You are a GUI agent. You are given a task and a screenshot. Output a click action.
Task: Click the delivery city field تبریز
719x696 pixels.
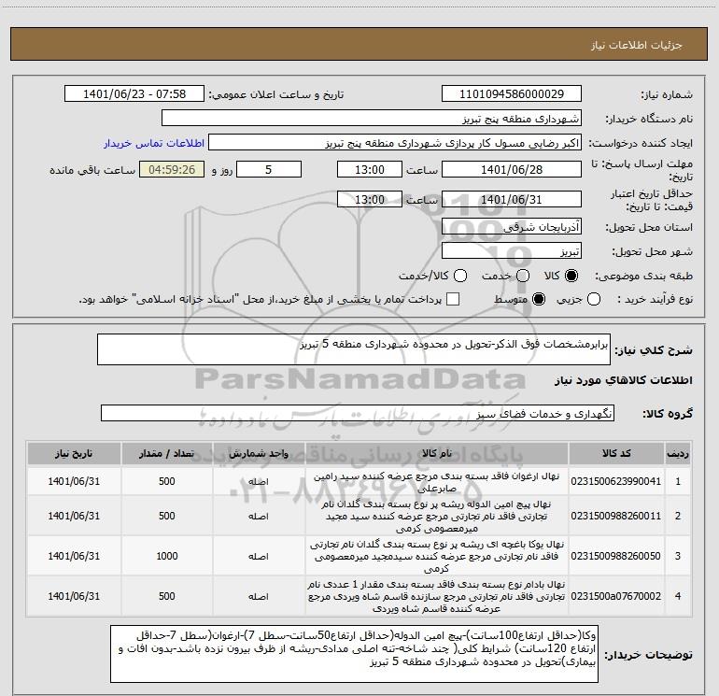pyautogui.click(x=512, y=251)
